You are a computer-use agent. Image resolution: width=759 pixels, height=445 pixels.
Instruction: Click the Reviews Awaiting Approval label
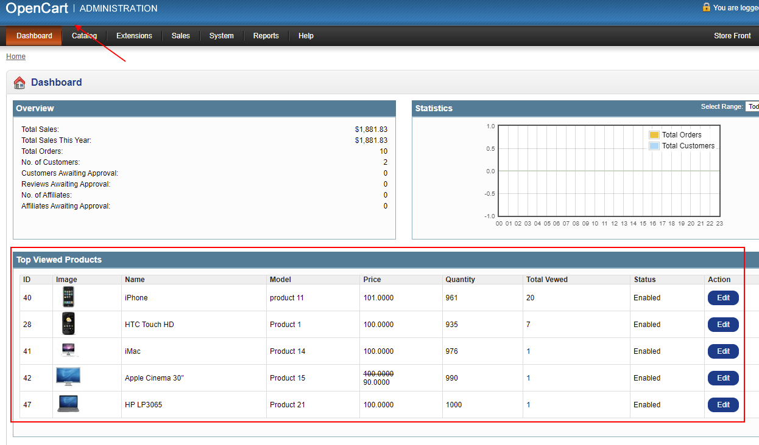pyautogui.click(x=66, y=184)
